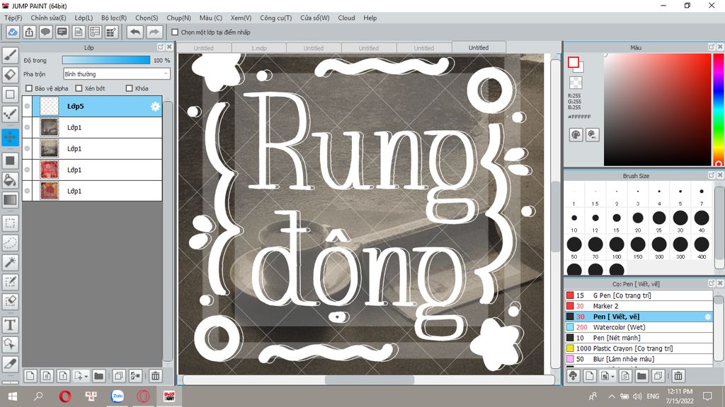
Task: Pick the Gradient tool
Action: (10, 200)
